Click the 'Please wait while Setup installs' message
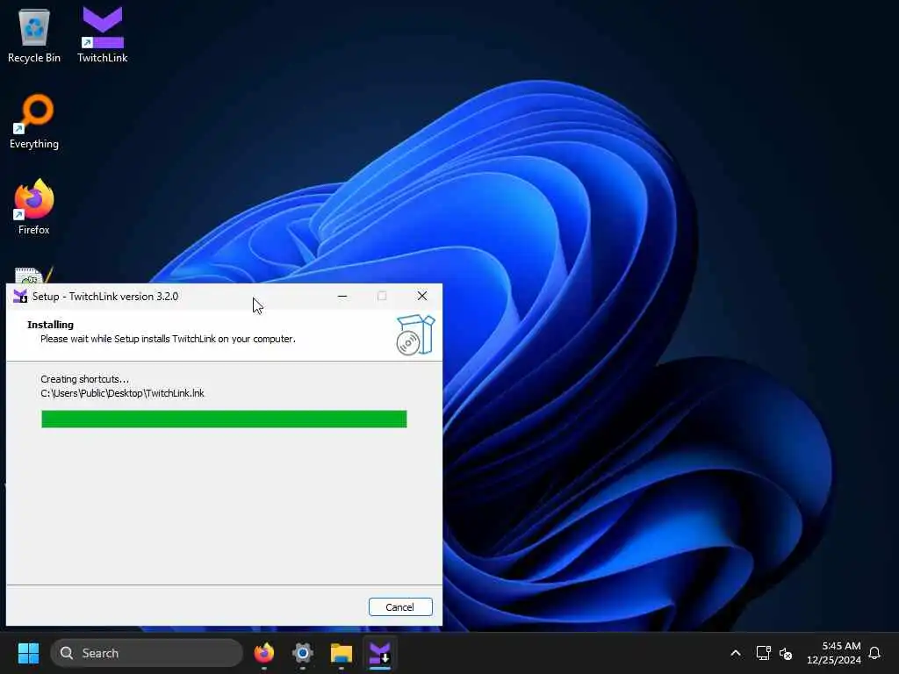 pos(168,339)
